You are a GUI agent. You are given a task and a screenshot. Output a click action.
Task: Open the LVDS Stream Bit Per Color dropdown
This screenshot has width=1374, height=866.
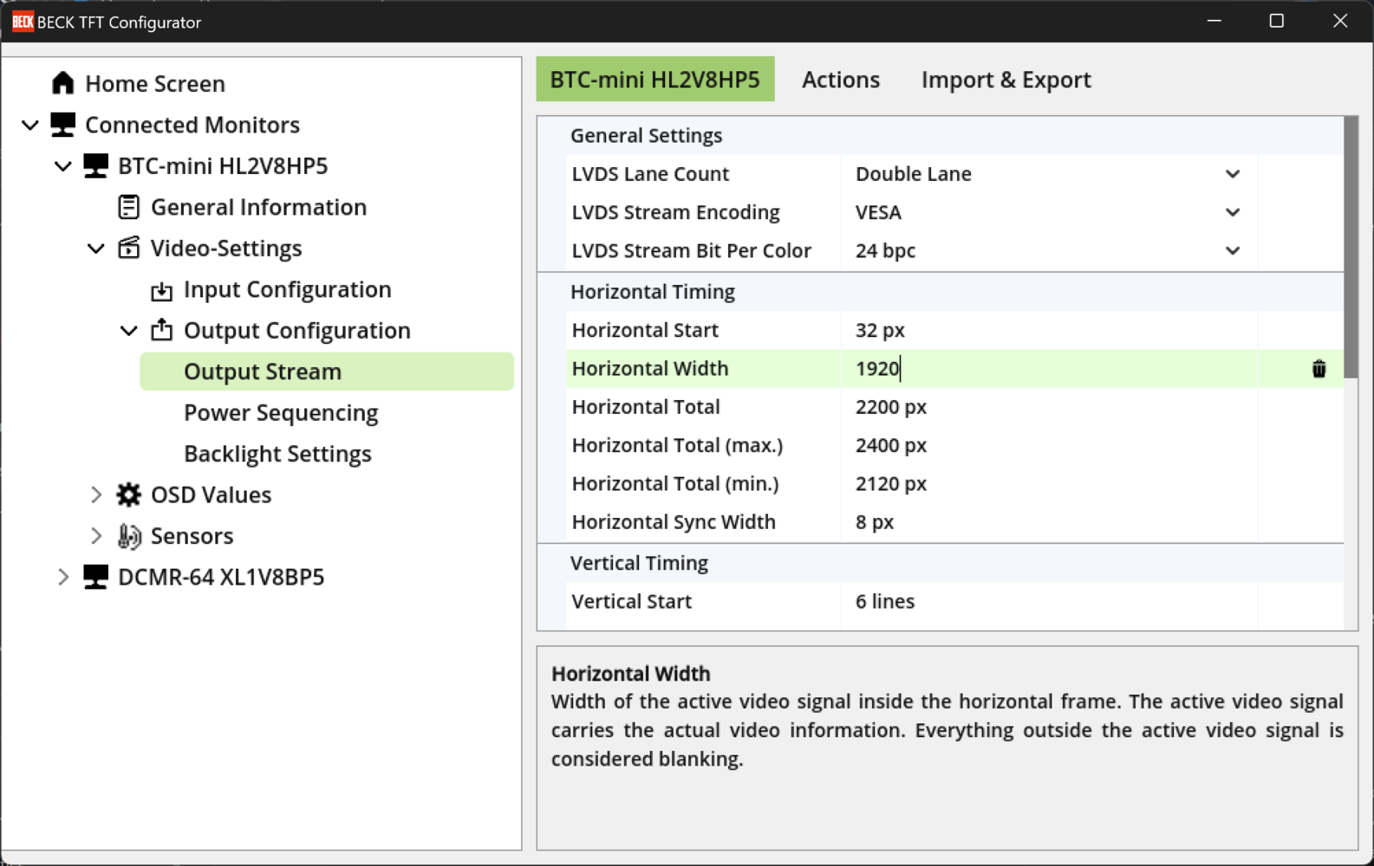(1232, 251)
